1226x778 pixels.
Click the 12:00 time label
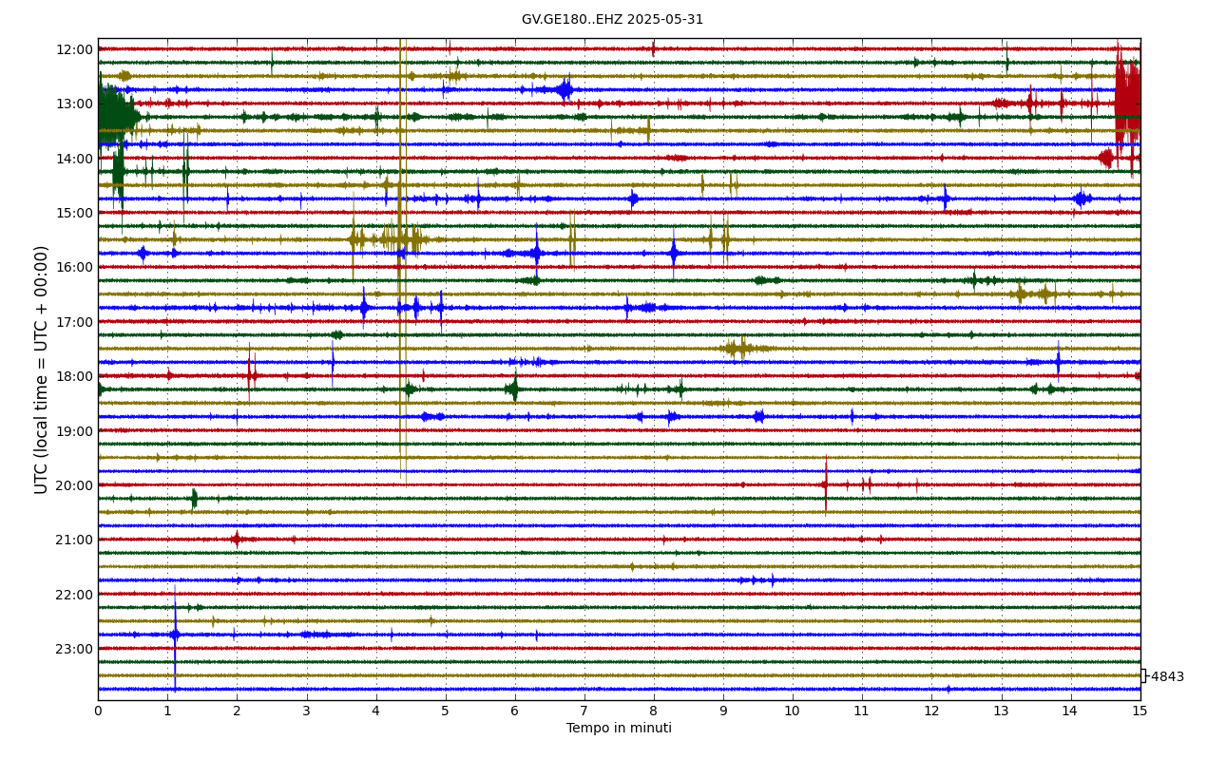tap(74, 49)
